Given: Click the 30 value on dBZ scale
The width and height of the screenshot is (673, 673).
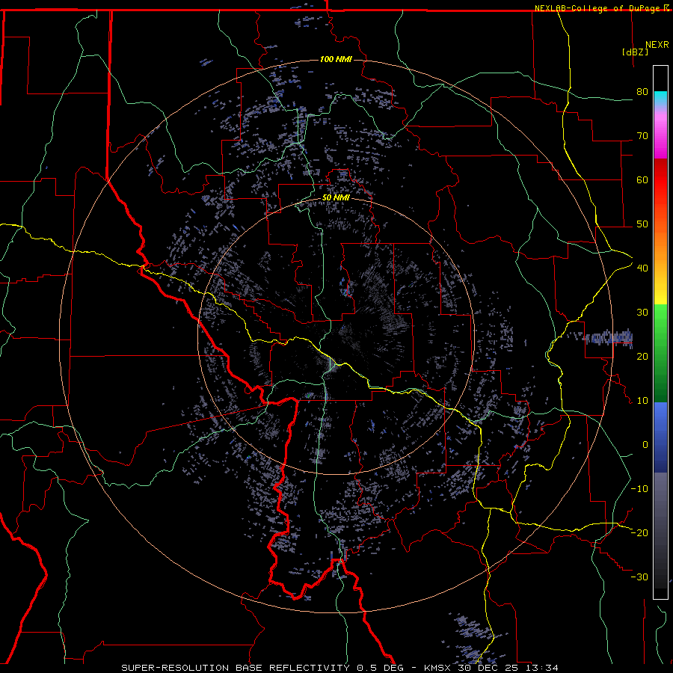Looking at the screenshot, I should coord(642,313).
